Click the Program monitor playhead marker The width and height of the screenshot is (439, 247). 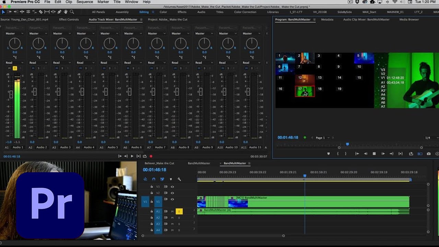[x=347, y=144]
